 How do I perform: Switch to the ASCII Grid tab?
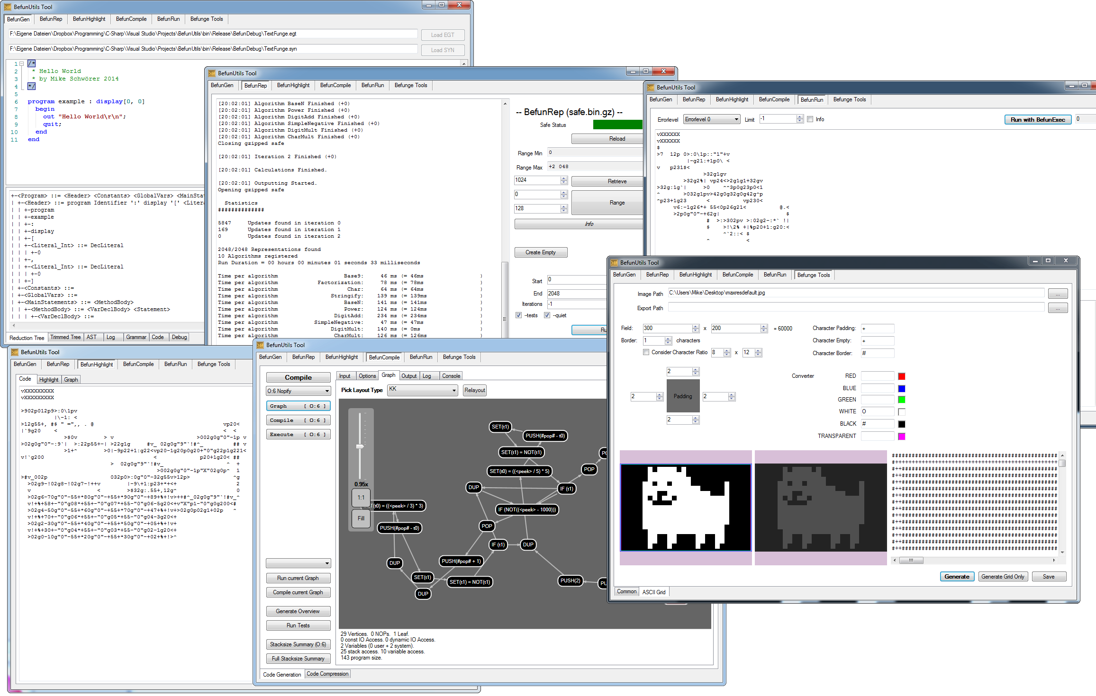(653, 592)
